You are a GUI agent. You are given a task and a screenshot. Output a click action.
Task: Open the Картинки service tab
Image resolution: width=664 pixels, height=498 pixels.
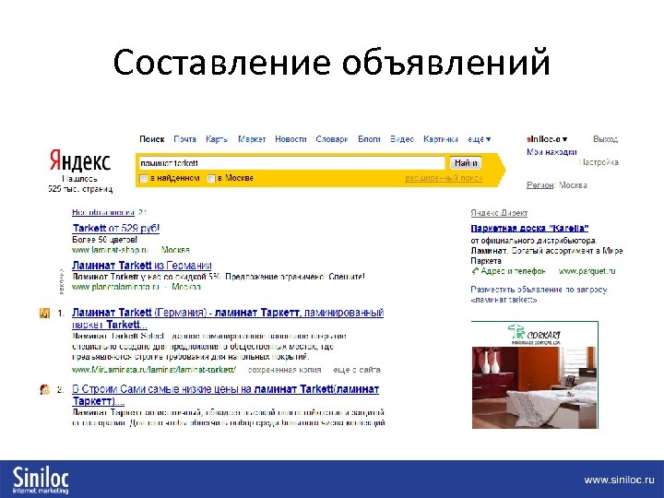point(441,139)
